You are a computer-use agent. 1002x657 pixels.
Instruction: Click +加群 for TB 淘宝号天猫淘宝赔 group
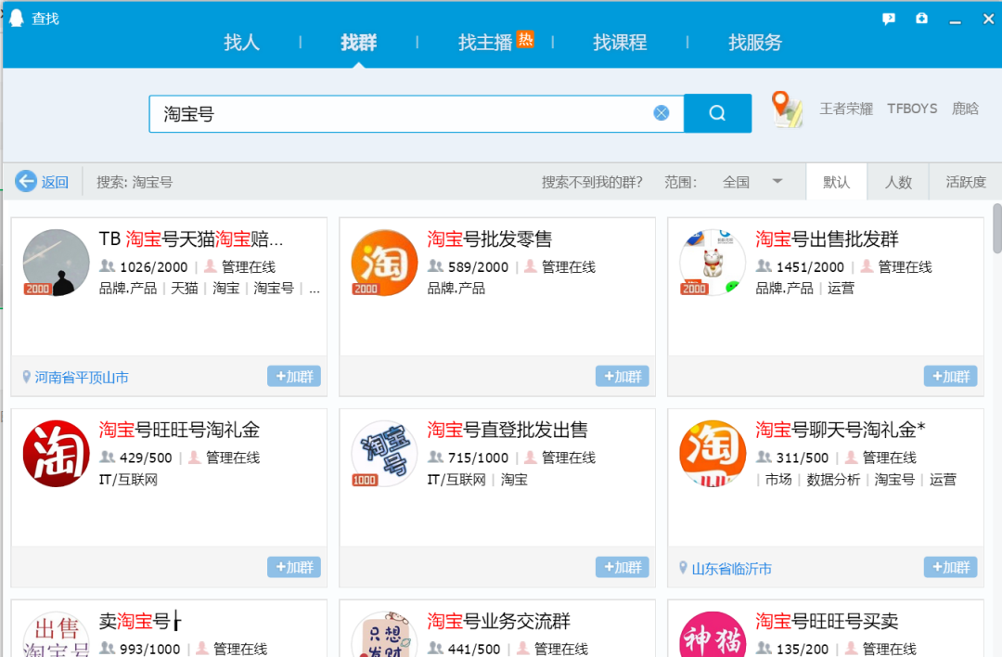pyautogui.click(x=294, y=376)
